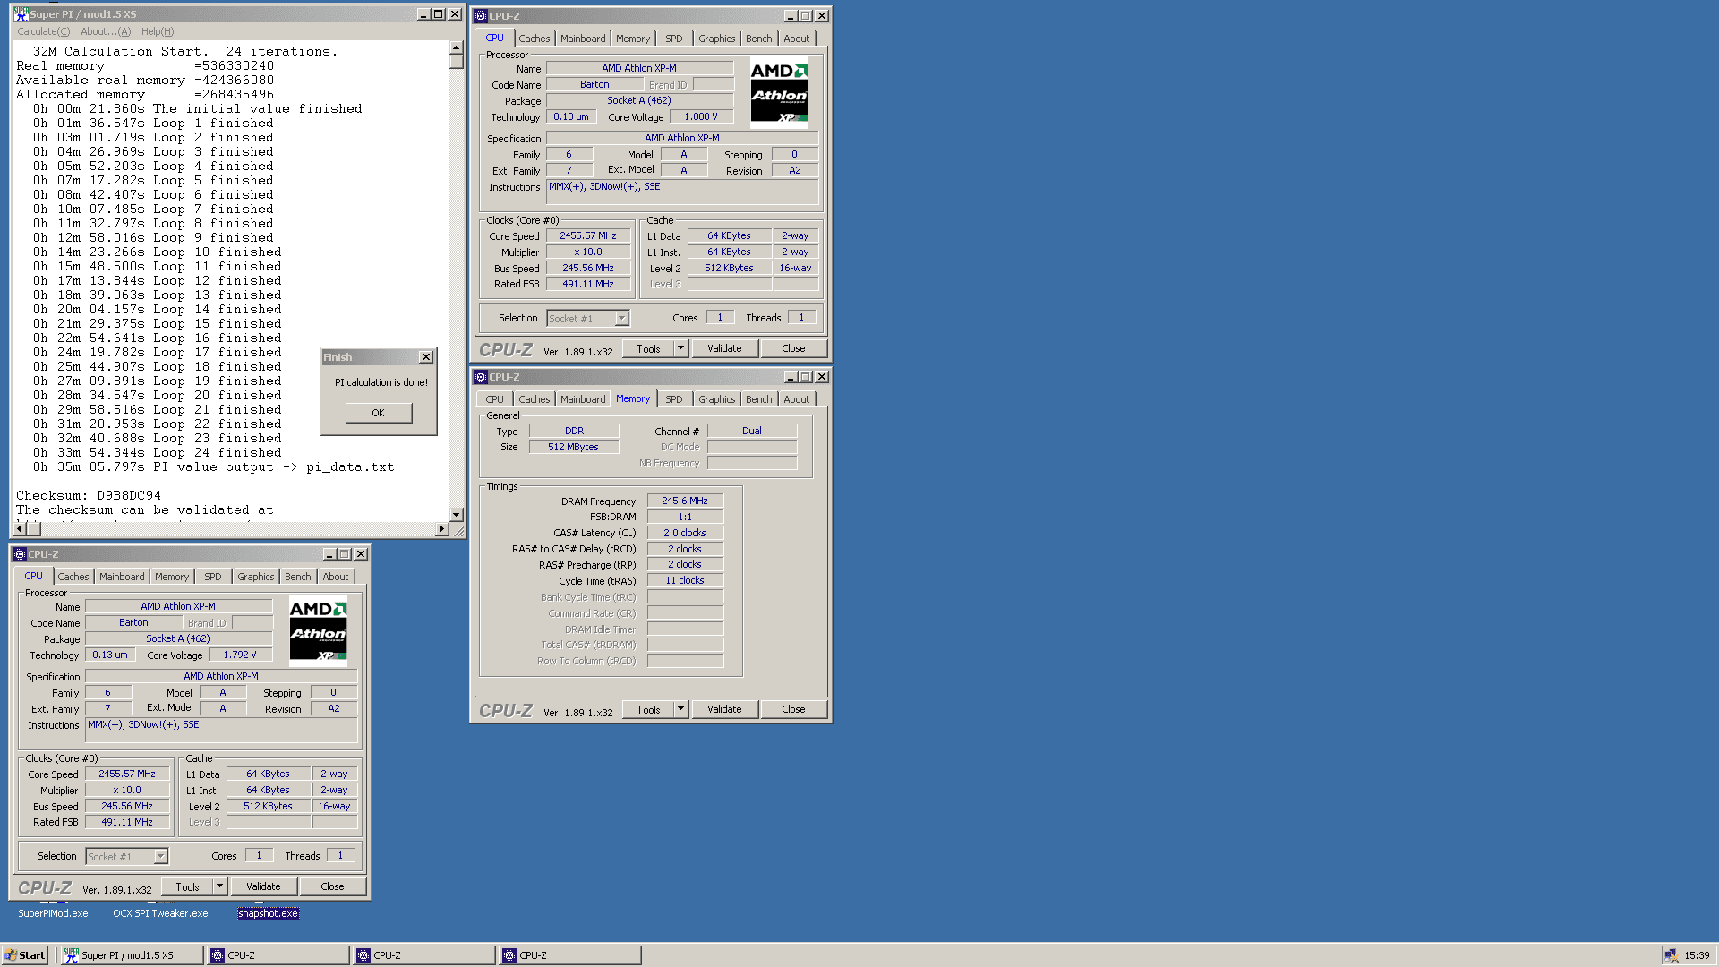The height and width of the screenshot is (967, 1719).
Task: Click the Checksum D9B8DC94 line in Super PI
Action: (x=89, y=495)
